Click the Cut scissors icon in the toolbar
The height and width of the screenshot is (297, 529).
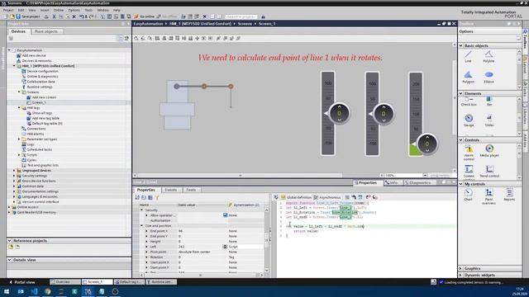(x=54, y=16)
